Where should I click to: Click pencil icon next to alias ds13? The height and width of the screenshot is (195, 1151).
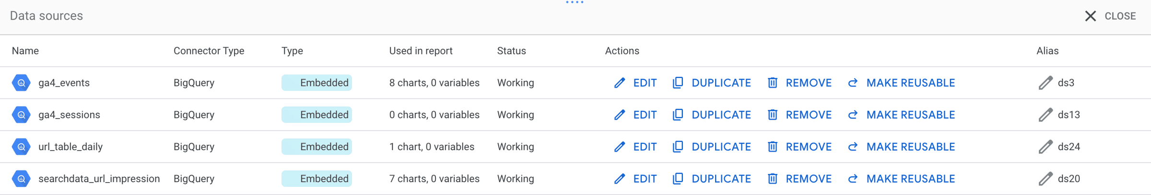tap(1045, 115)
